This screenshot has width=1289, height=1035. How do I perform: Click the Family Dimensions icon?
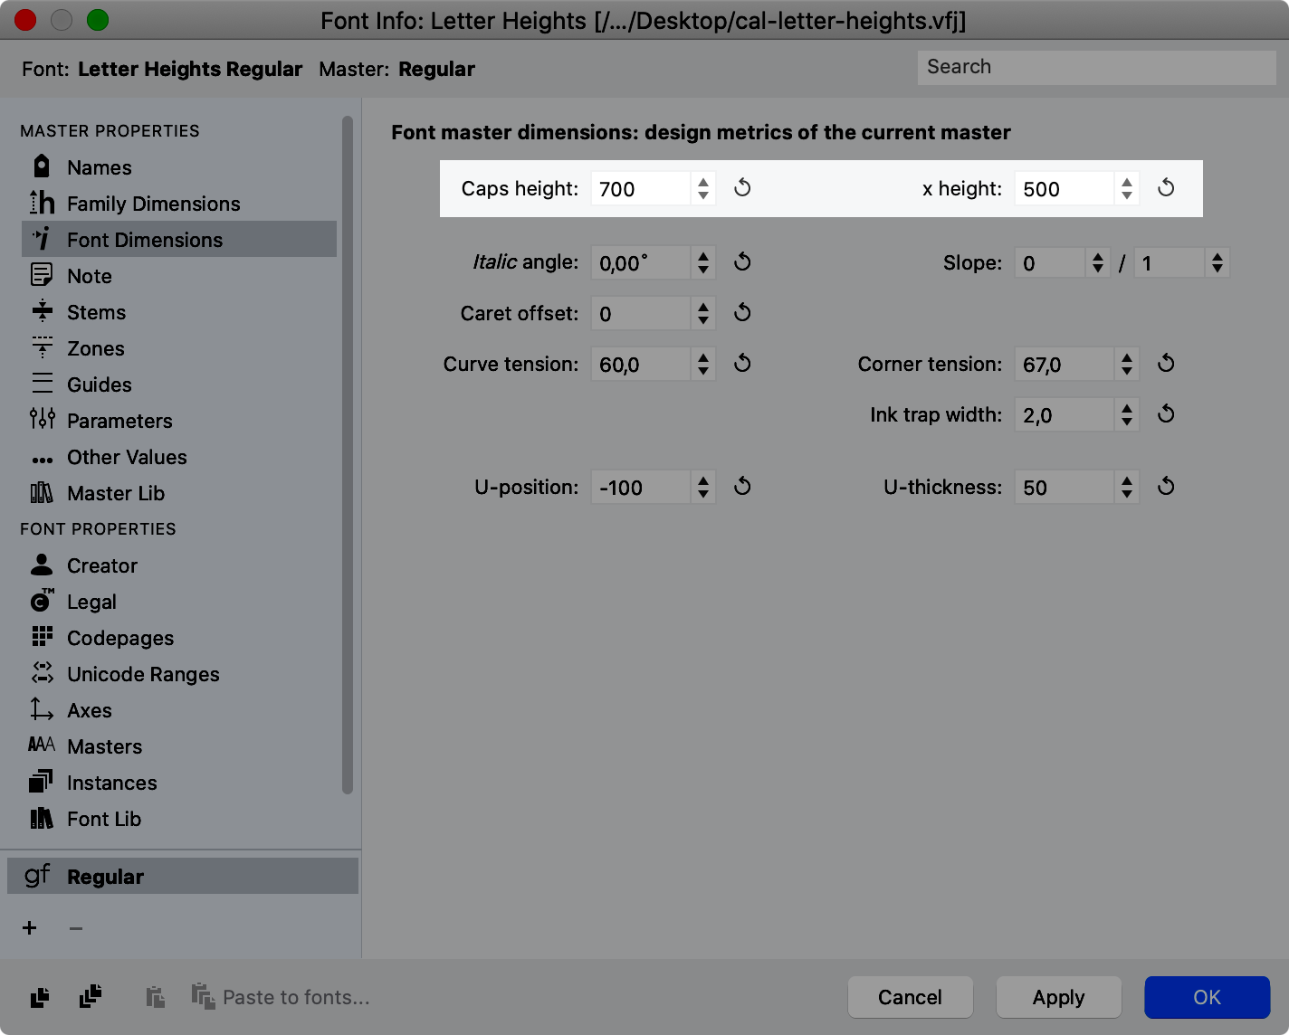[42, 203]
